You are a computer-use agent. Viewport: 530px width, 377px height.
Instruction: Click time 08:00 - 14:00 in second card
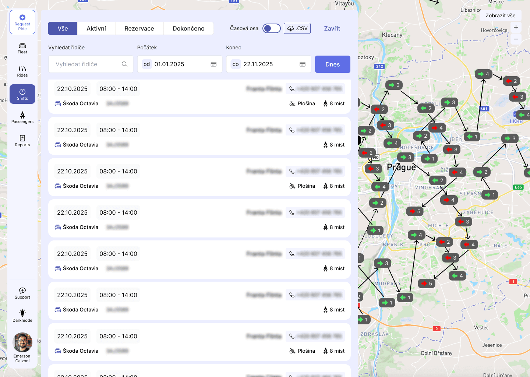click(x=118, y=130)
